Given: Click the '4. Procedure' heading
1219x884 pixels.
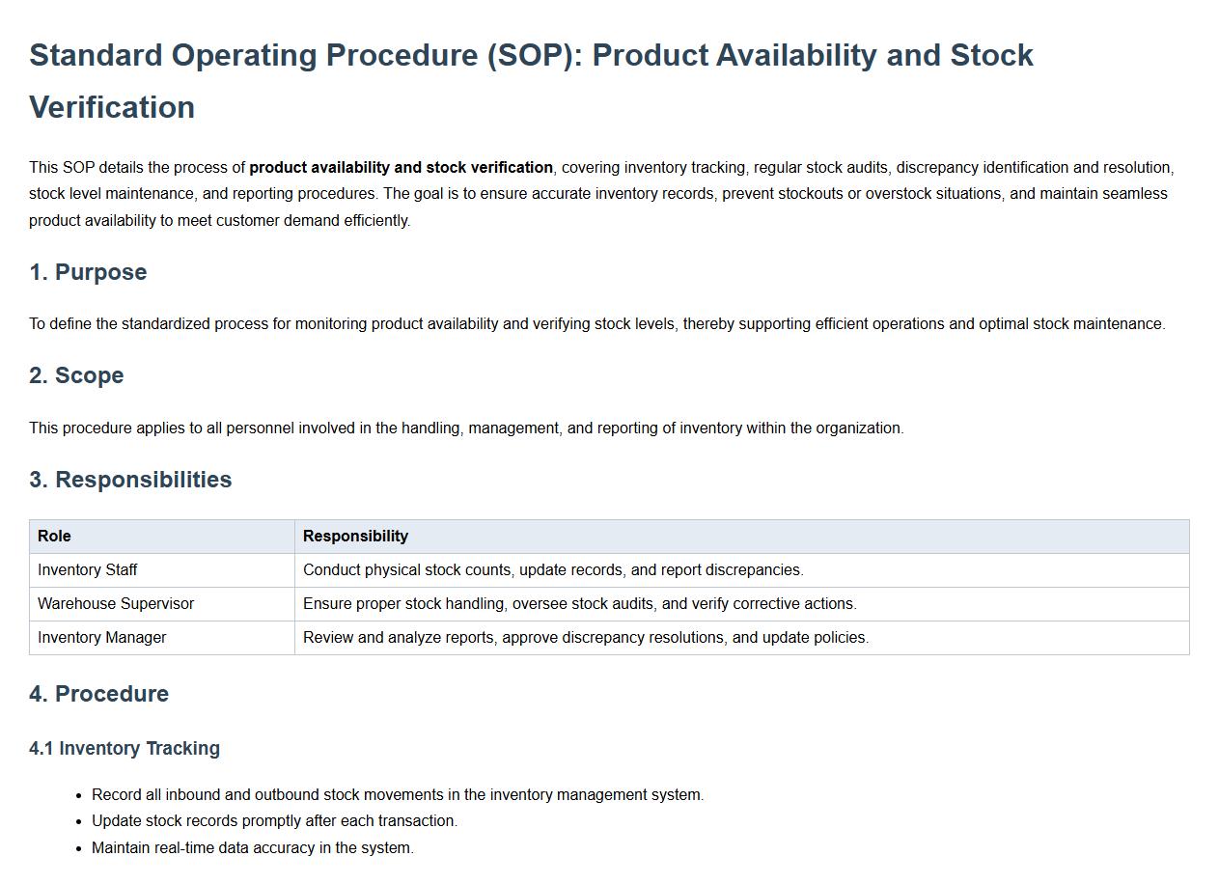Looking at the screenshot, I should tap(98, 694).
